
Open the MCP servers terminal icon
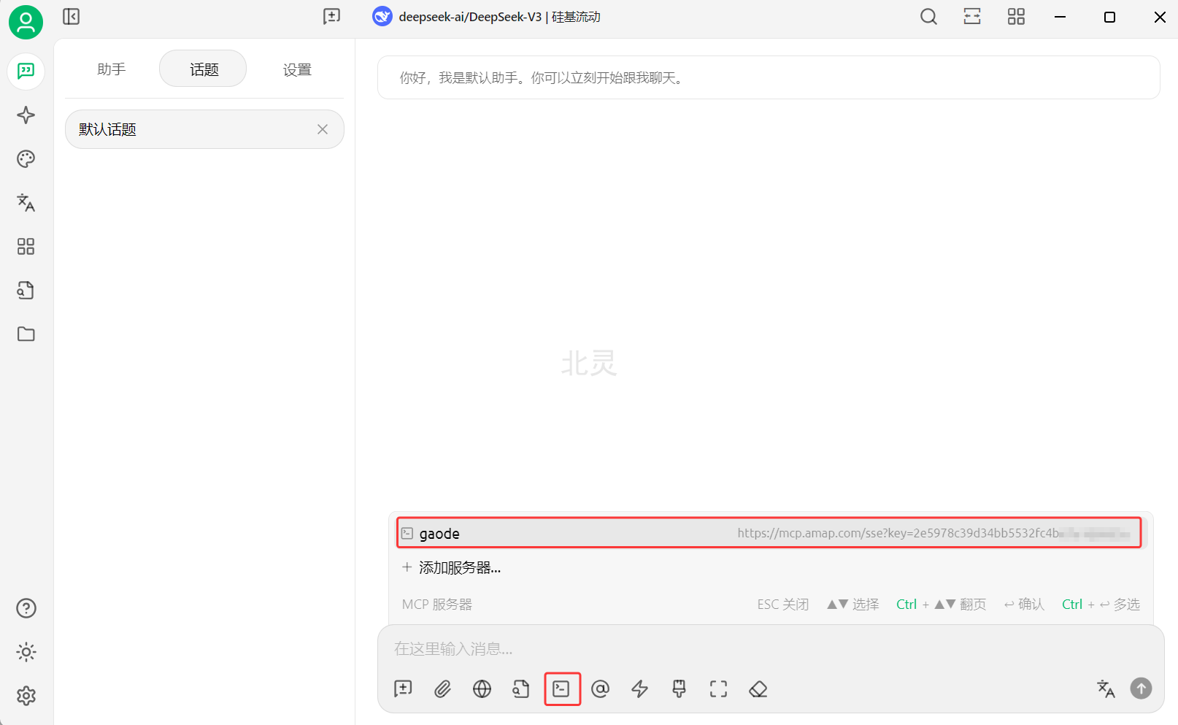561,688
